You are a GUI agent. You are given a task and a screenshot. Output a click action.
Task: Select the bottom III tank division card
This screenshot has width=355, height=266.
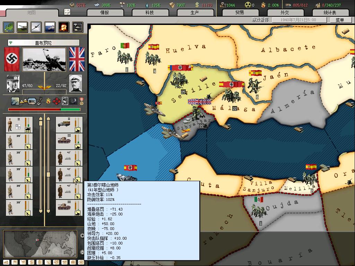pyautogui.click(x=69, y=208)
